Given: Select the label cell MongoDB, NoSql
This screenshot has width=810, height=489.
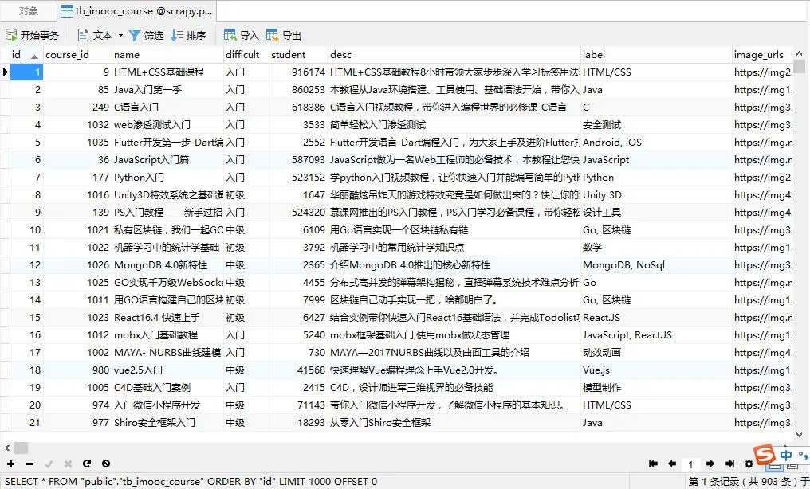Looking at the screenshot, I should point(657,265).
